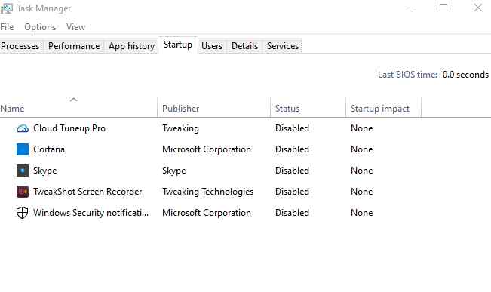
Task: Click Disabled status for TweakShot Screen Recorder
Action: (292, 192)
